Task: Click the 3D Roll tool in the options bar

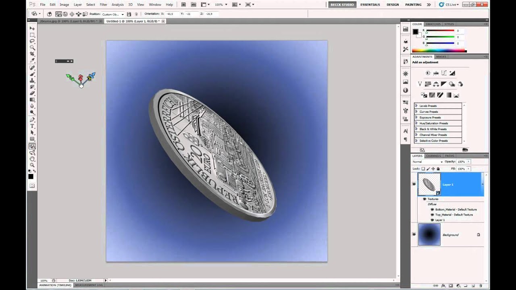Action: point(65,14)
